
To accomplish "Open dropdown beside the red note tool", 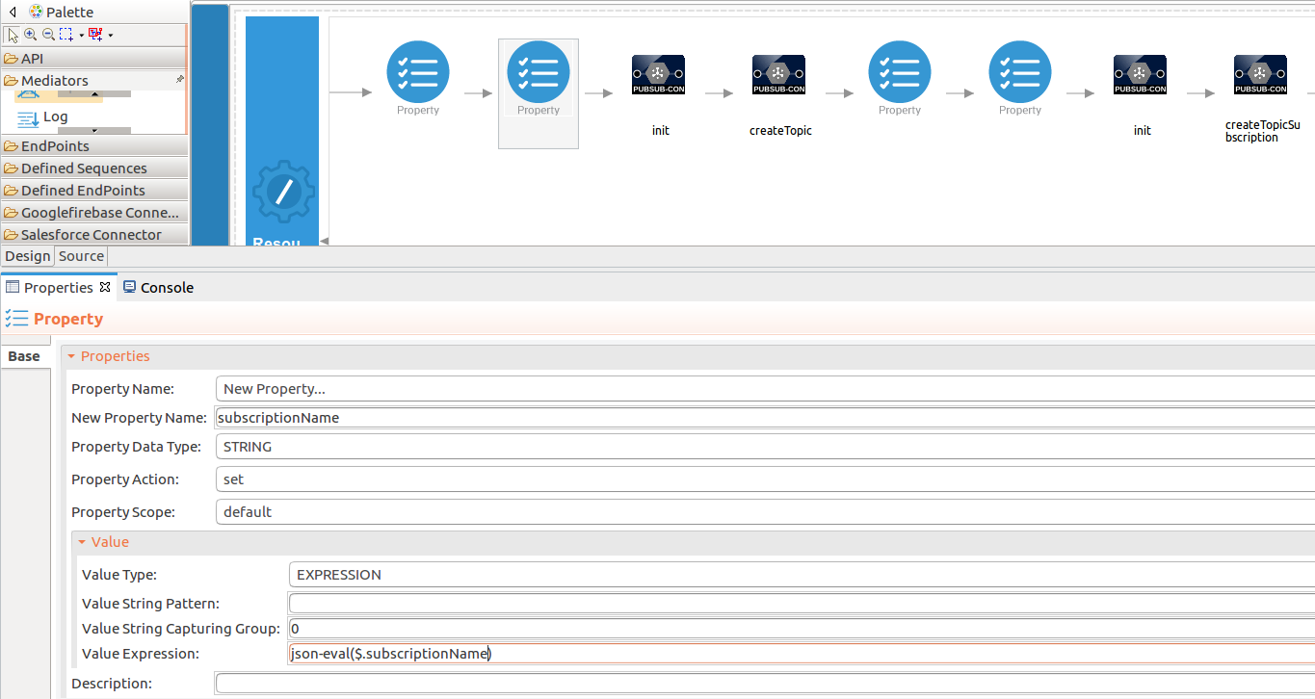I will (x=111, y=36).
